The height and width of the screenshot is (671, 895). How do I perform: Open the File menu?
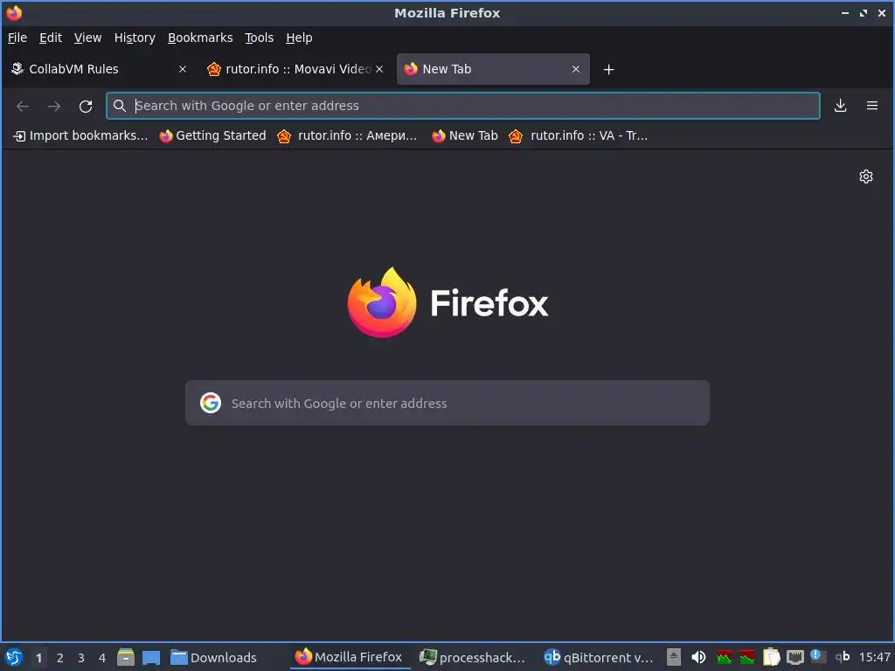[x=17, y=38]
